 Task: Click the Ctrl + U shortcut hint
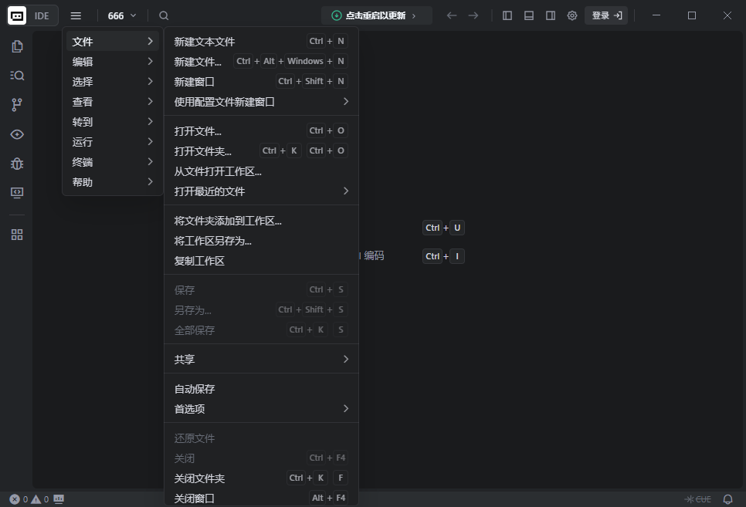(443, 228)
